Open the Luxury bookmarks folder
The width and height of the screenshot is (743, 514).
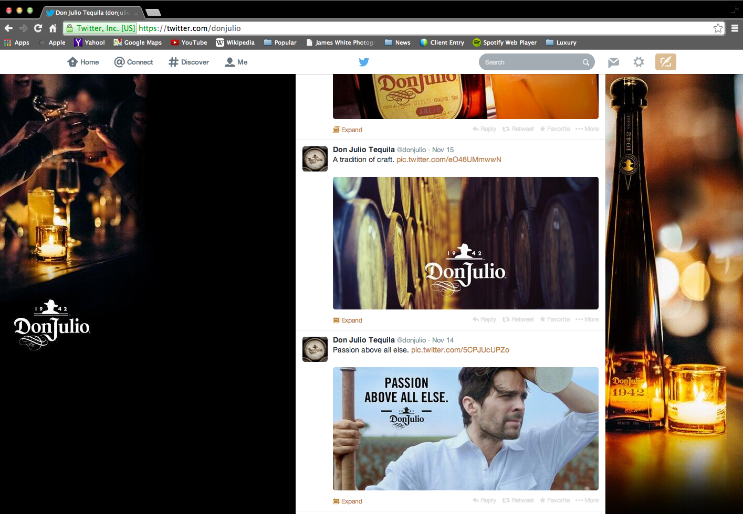coord(561,42)
